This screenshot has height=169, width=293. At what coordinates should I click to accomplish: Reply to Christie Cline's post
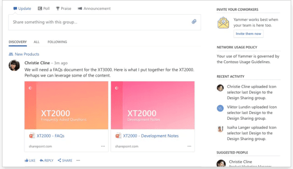point(47,161)
